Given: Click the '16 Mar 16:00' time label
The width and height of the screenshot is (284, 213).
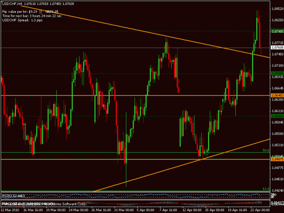Looking at the screenshot, I should coord(33,210).
